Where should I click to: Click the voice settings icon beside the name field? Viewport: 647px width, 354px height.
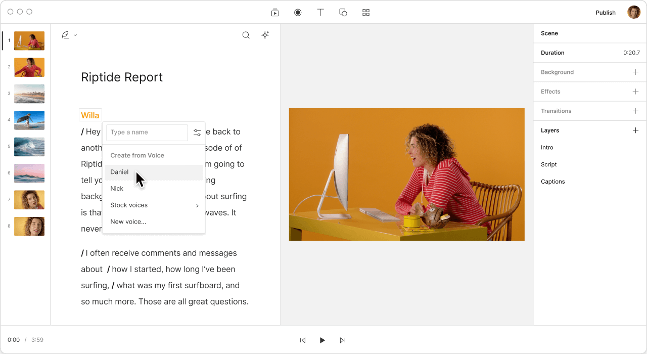click(x=197, y=132)
